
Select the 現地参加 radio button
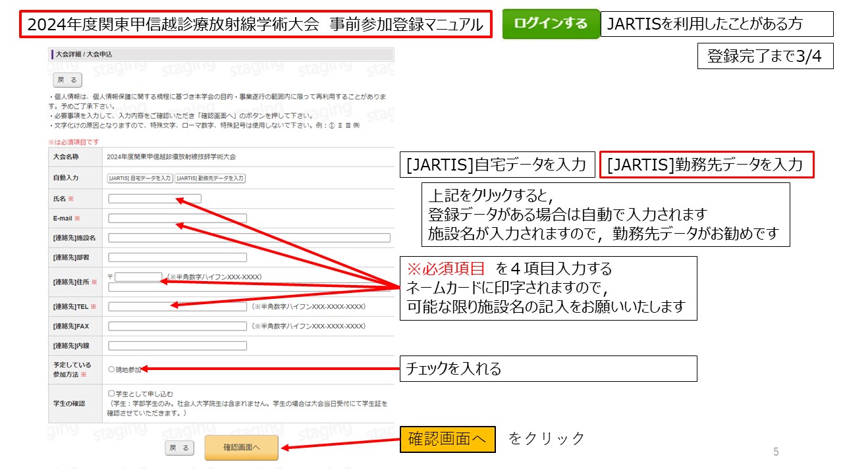pos(111,370)
